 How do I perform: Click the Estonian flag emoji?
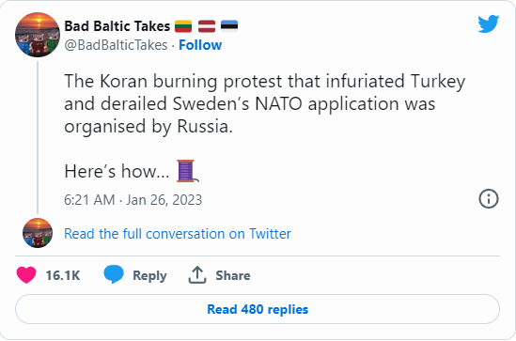[229, 26]
